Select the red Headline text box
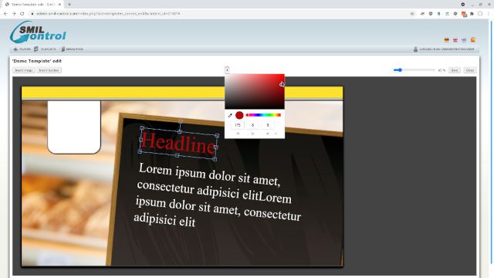Viewport: 494px width, 278px height. tap(178, 143)
